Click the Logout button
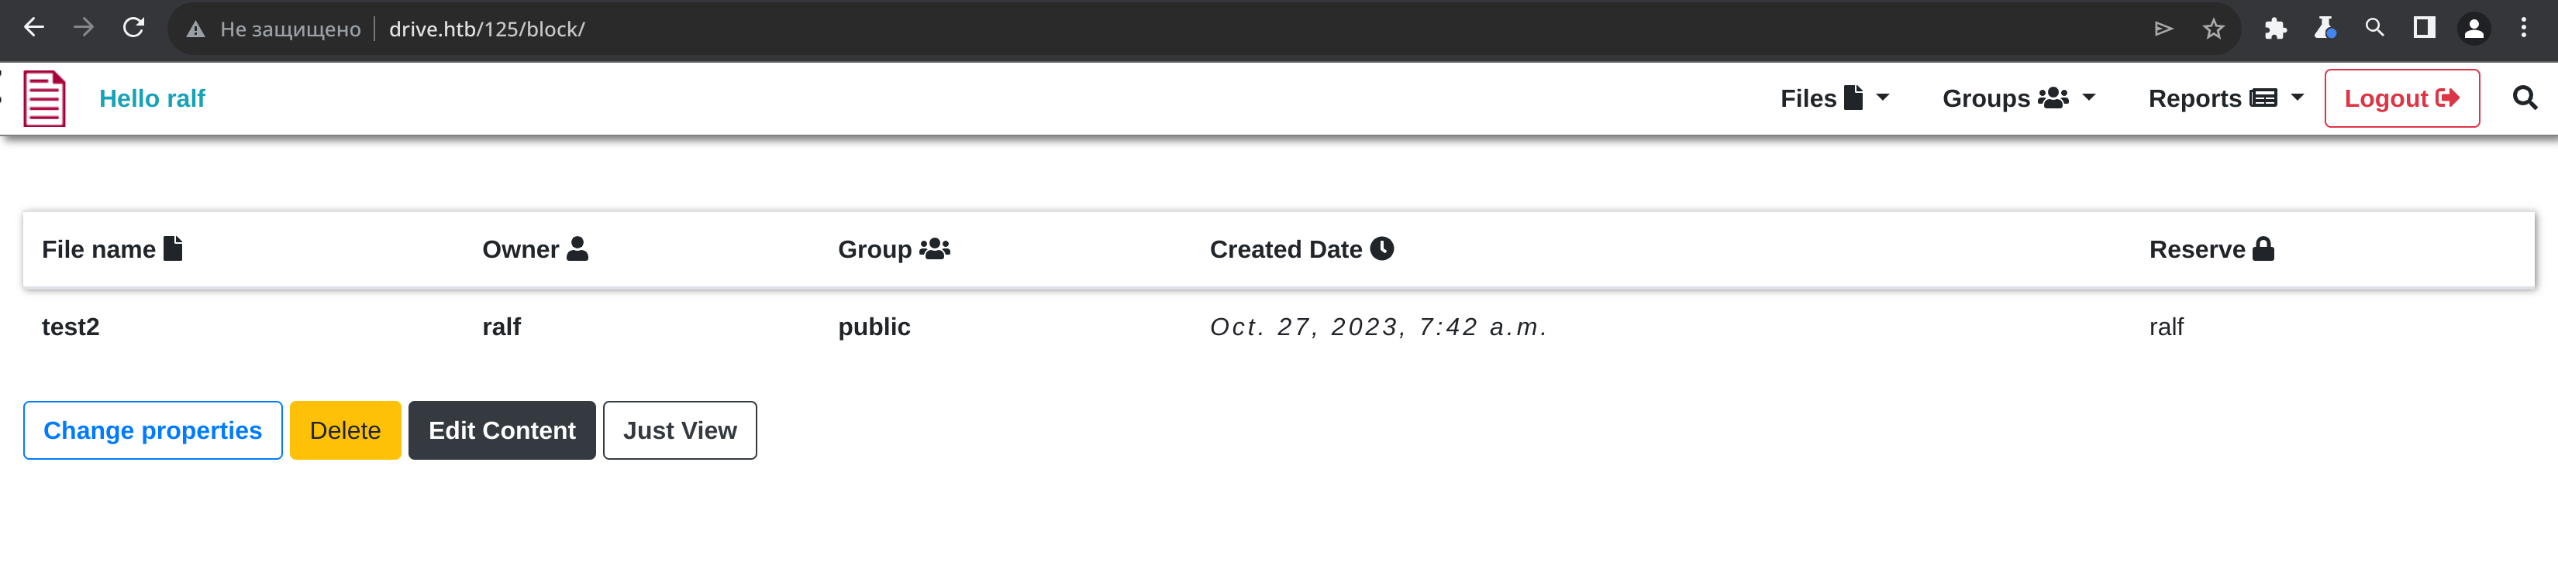Screen dimensions: 2558x565 (2401, 98)
